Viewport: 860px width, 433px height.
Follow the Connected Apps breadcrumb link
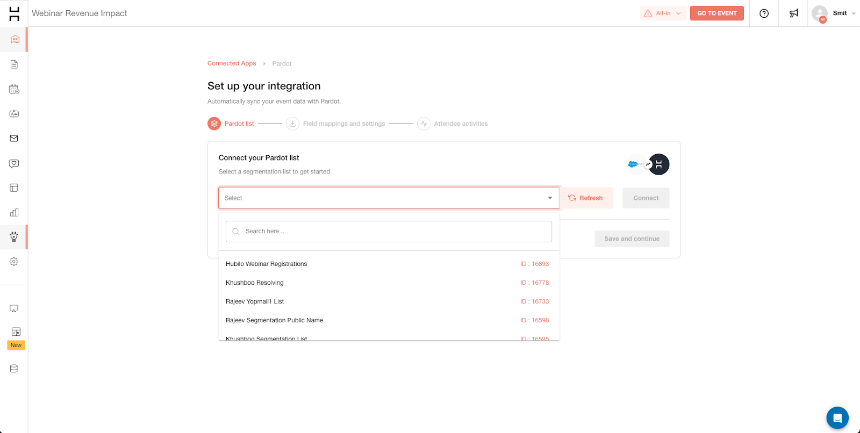232,63
